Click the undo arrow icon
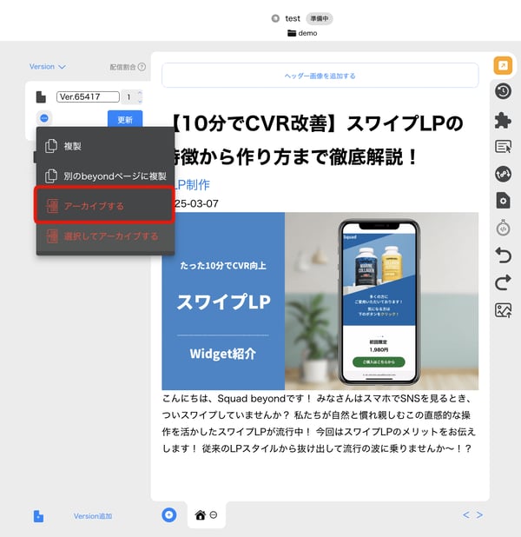The image size is (521, 537). 502,255
